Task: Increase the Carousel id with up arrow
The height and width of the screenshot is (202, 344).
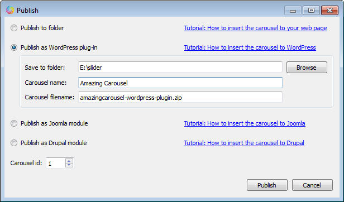Action: 69,161
